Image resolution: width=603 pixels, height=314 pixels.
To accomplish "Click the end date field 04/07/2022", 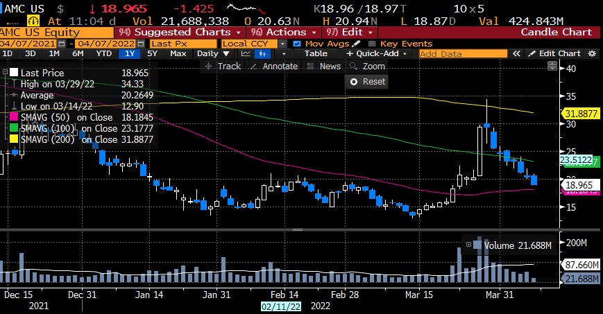I will pos(105,44).
